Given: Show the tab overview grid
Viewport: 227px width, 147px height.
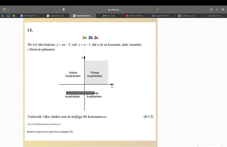Looking at the screenshot, I should [x=223, y=9].
